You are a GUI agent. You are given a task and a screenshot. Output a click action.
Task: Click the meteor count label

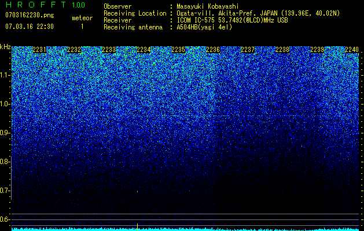82,18
